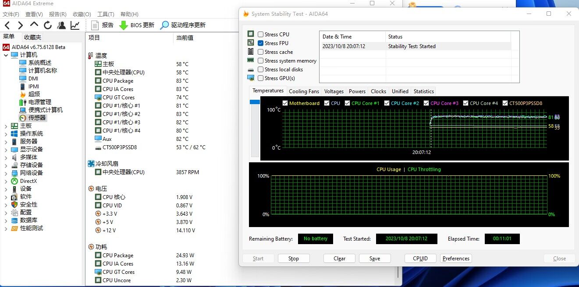Toggle CT500P3PSSD8 graph checkbox
Image resolution: width=579 pixels, height=287 pixels.
click(x=505, y=103)
